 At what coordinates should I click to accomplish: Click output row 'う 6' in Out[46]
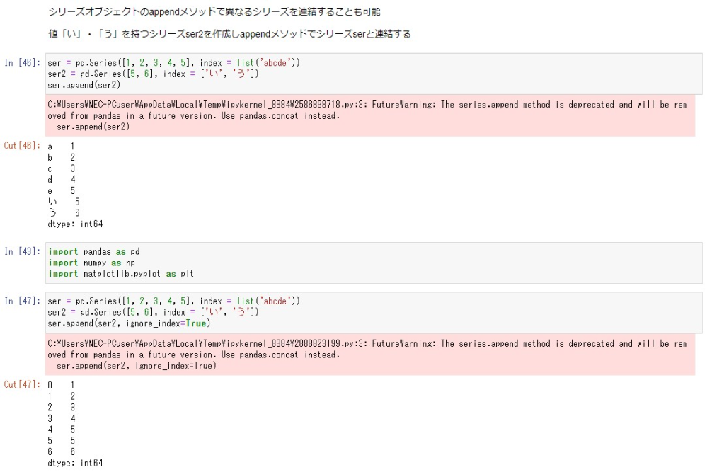[x=64, y=213]
